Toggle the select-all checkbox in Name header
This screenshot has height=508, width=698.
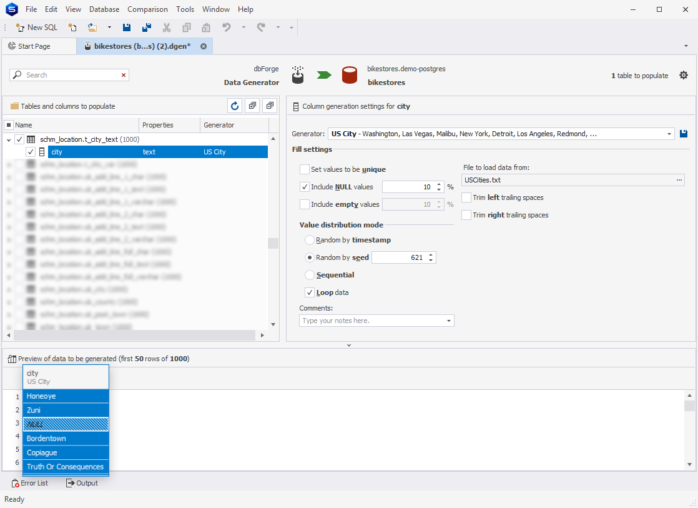click(9, 125)
